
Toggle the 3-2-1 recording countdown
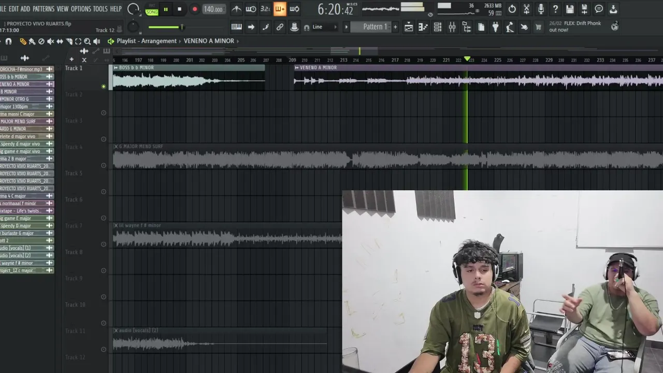click(265, 9)
